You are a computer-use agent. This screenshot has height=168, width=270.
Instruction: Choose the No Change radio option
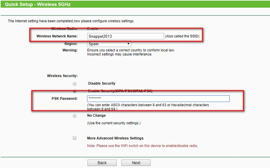75,116
